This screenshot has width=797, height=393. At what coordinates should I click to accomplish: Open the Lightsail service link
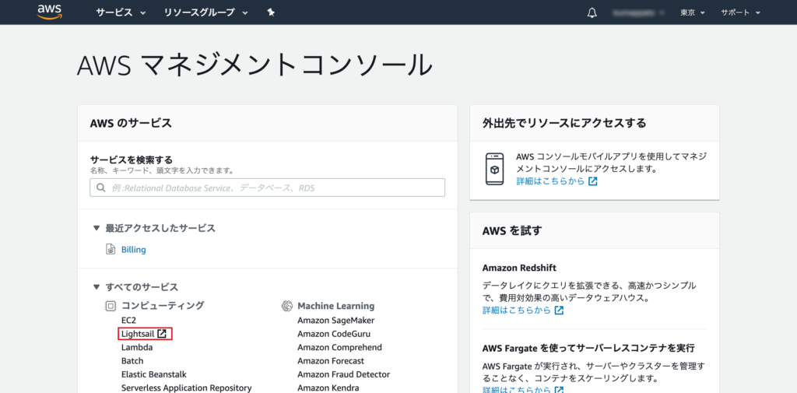(137, 334)
